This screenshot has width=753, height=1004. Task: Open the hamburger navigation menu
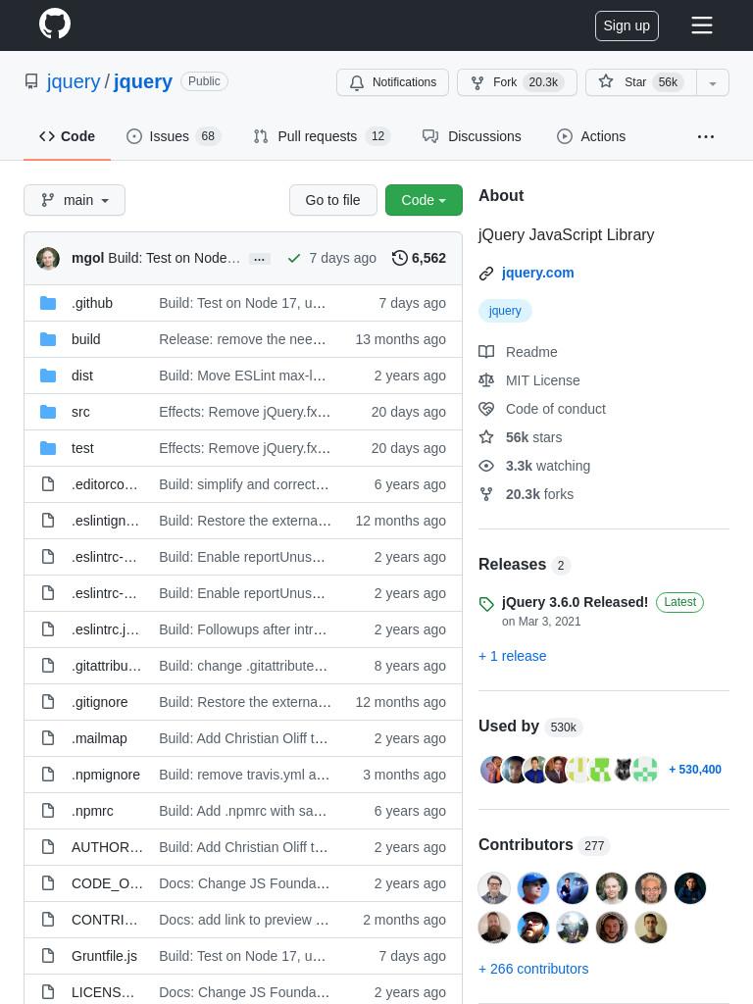click(x=702, y=25)
